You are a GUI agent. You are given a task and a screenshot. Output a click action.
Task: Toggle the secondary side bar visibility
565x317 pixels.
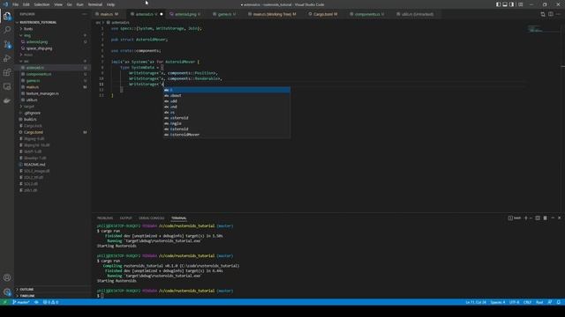(512, 4)
